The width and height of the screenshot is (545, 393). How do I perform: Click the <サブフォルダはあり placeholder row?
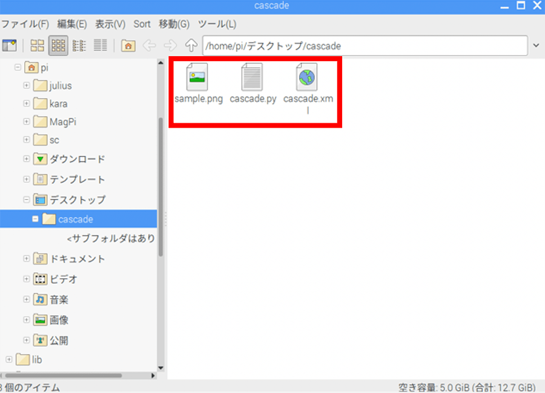pos(111,238)
